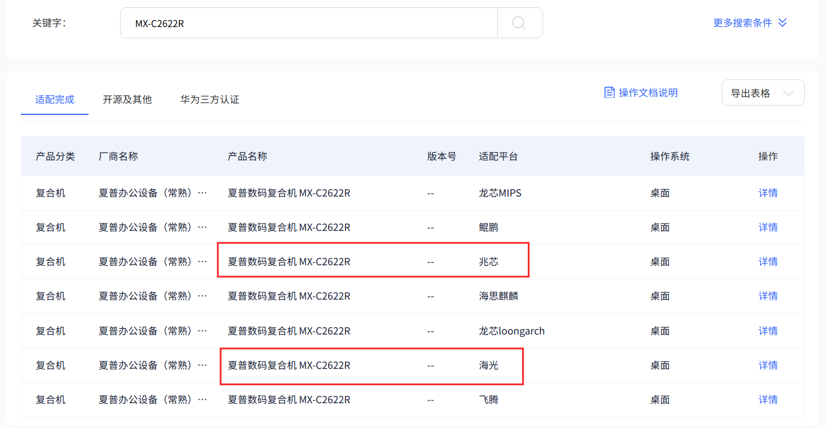Image resolution: width=825 pixels, height=428 pixels.
Task: Click the 适配平台 column header
Action: [x=498, y=157]
